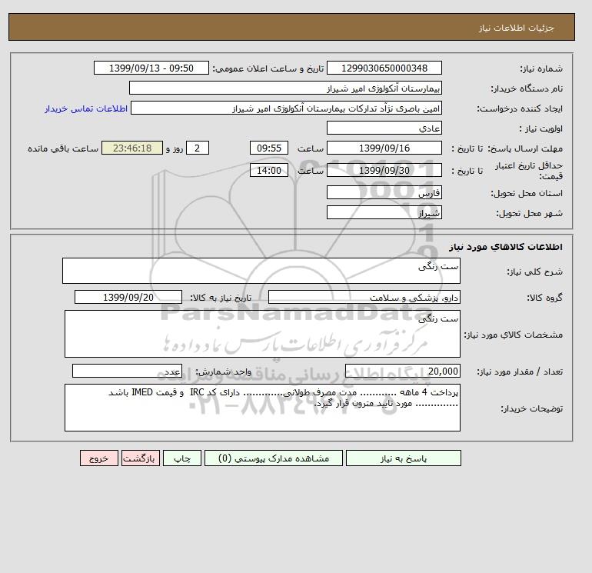Image resolution: width=592 pixels, height=573 pixels.
Task: Click the buyer organization name field
Action: [x=285, y=88]
